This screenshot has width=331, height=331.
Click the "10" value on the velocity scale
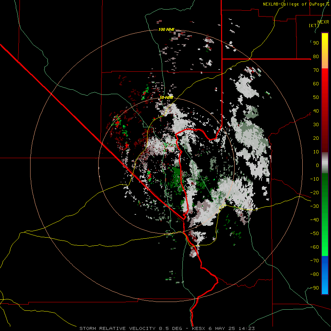coord(316,152)
